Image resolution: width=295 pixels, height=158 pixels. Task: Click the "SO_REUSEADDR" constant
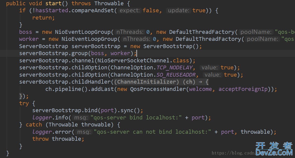tap(176, 75)
